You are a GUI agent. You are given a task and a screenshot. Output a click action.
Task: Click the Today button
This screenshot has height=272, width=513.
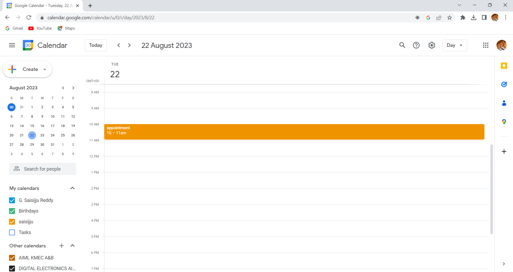[x=95, y=45]
